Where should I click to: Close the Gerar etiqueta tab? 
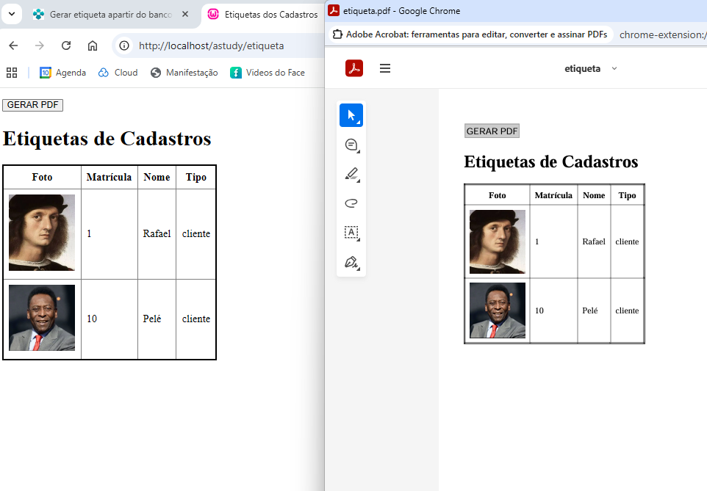185,15
